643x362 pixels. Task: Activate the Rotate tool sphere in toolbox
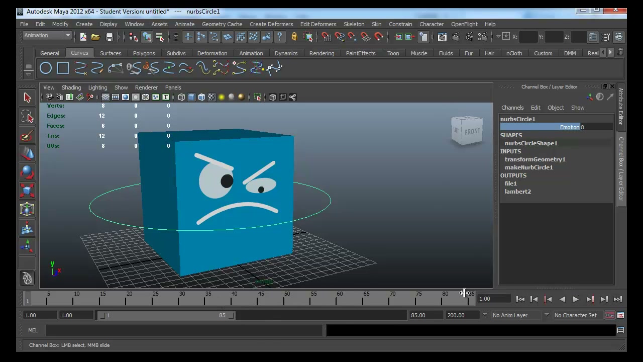(27, 172)
